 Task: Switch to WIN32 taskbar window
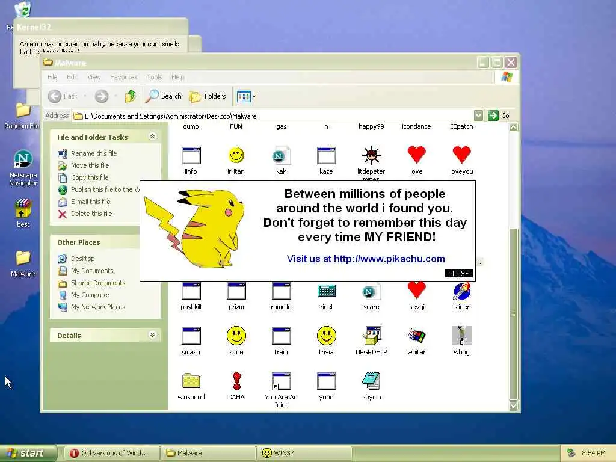(x=304, y=453)
